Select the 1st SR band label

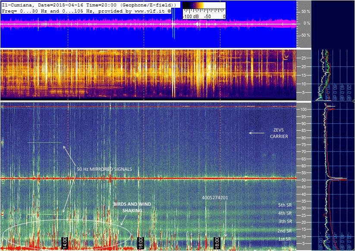284,239
